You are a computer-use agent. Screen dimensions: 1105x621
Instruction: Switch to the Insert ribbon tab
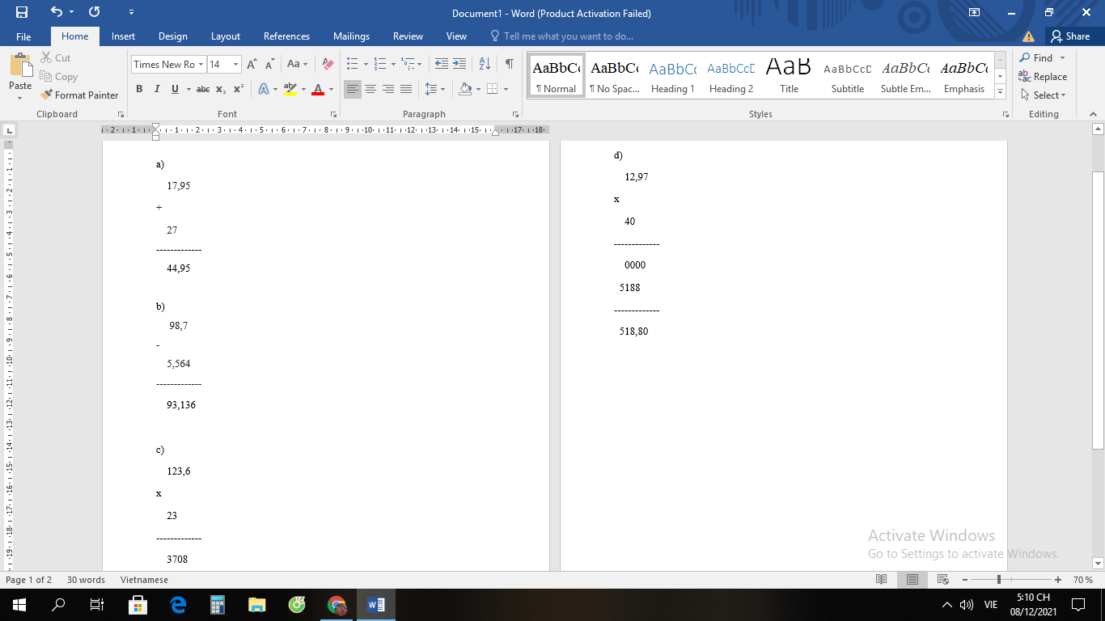(123, 36)
